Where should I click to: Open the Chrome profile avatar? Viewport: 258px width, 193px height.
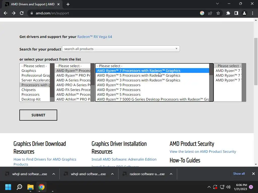[244, 13]
